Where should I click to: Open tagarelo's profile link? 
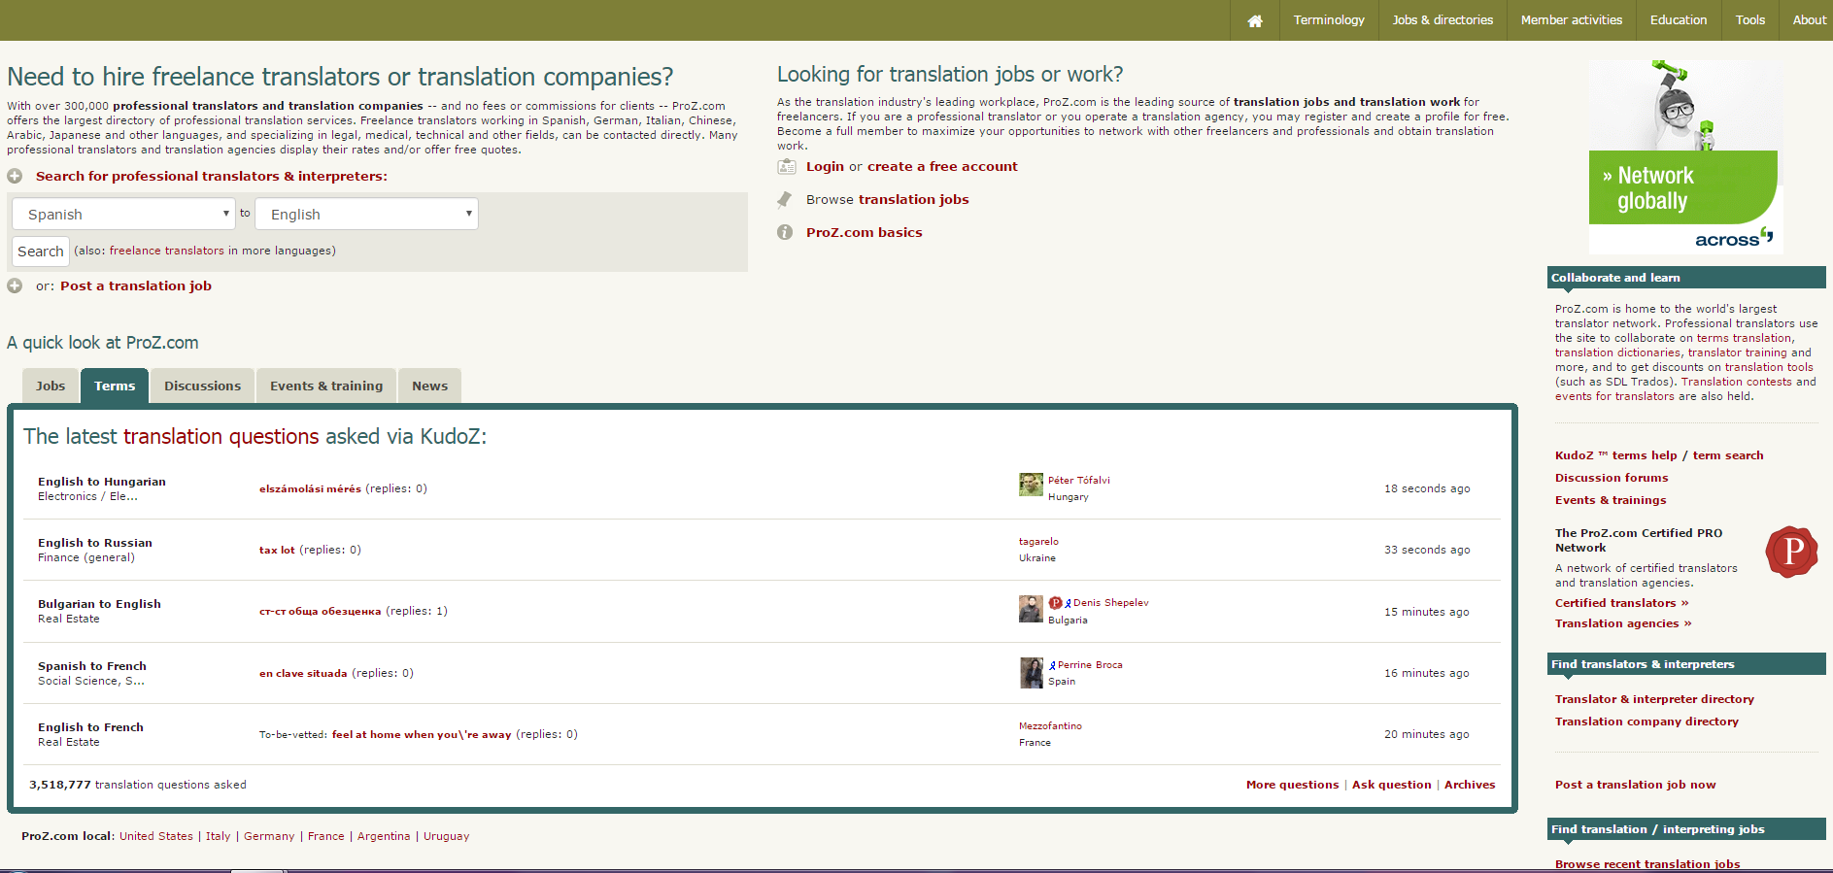[x=1038, y=541]
